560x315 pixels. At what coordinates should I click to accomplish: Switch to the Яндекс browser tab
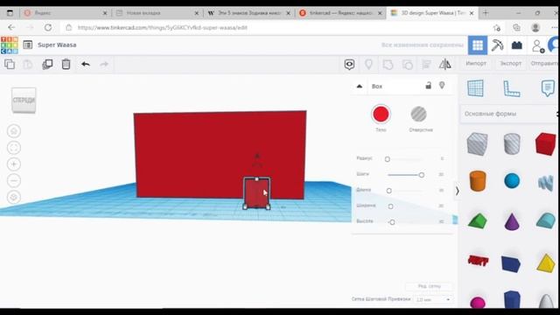tap(66, 13)
